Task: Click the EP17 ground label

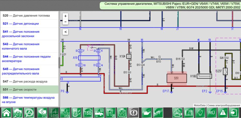Action: click(x=166, y=91)
